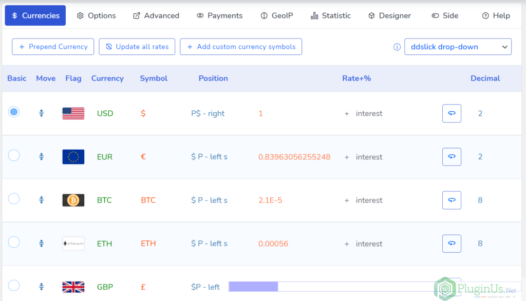Image resolution: width=526 pixels, height=301 pixels.
Task: Set EUR as basic currency
Action: pos(14,155)
